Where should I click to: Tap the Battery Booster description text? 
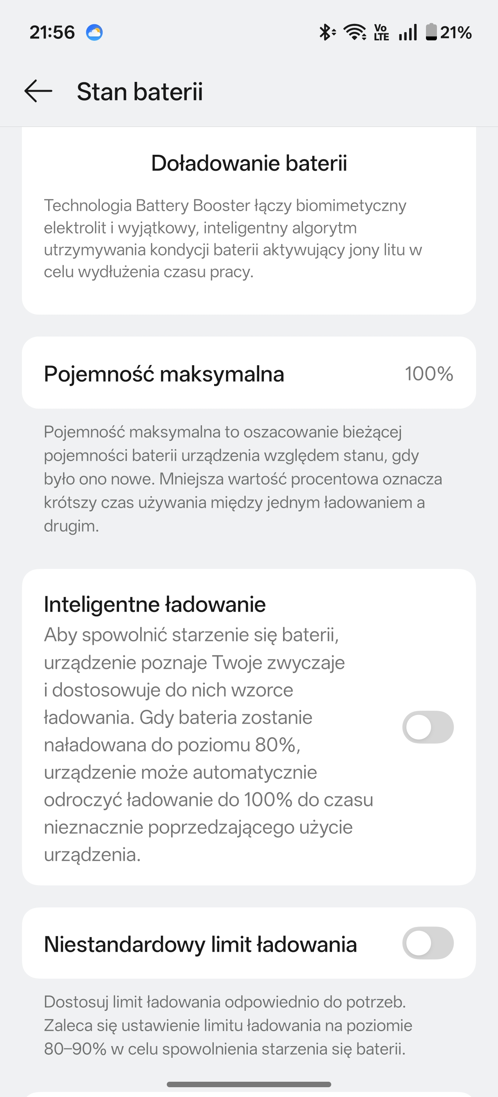tap(233, 239)
